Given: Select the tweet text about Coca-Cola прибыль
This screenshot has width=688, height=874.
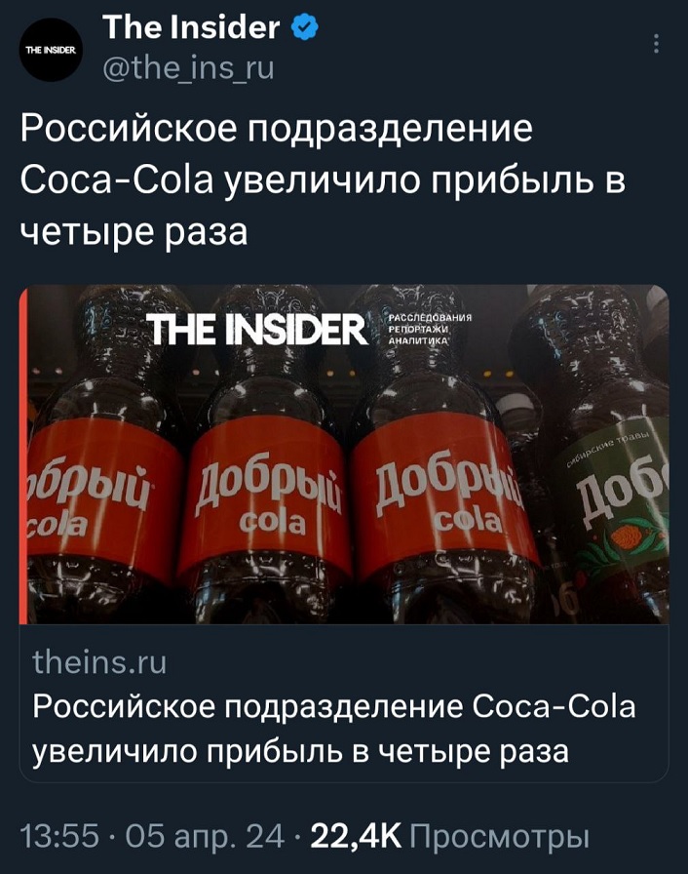Looking at the screenshot, I should pos(323,179).
